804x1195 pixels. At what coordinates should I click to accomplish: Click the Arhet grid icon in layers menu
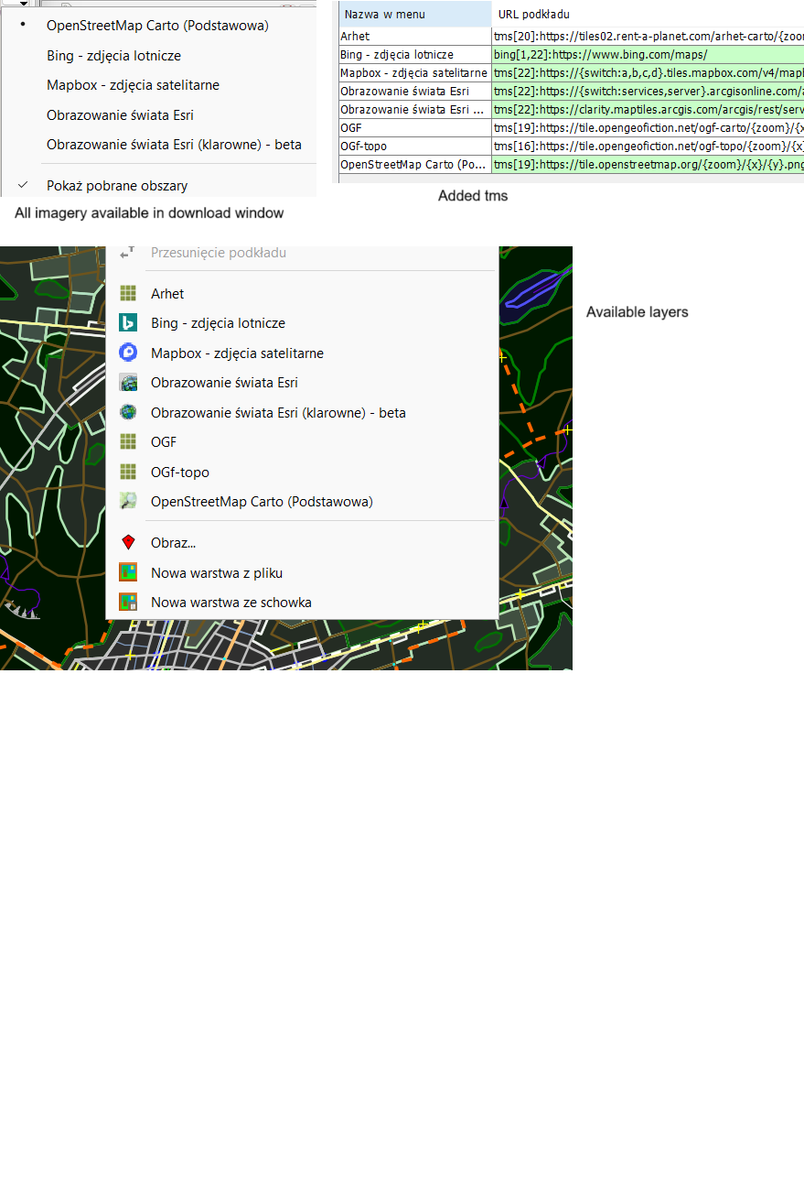pyautogui.click(x=129, y=294)
